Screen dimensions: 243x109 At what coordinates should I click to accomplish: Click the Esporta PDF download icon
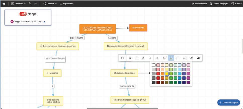click(x=61, y=4)
